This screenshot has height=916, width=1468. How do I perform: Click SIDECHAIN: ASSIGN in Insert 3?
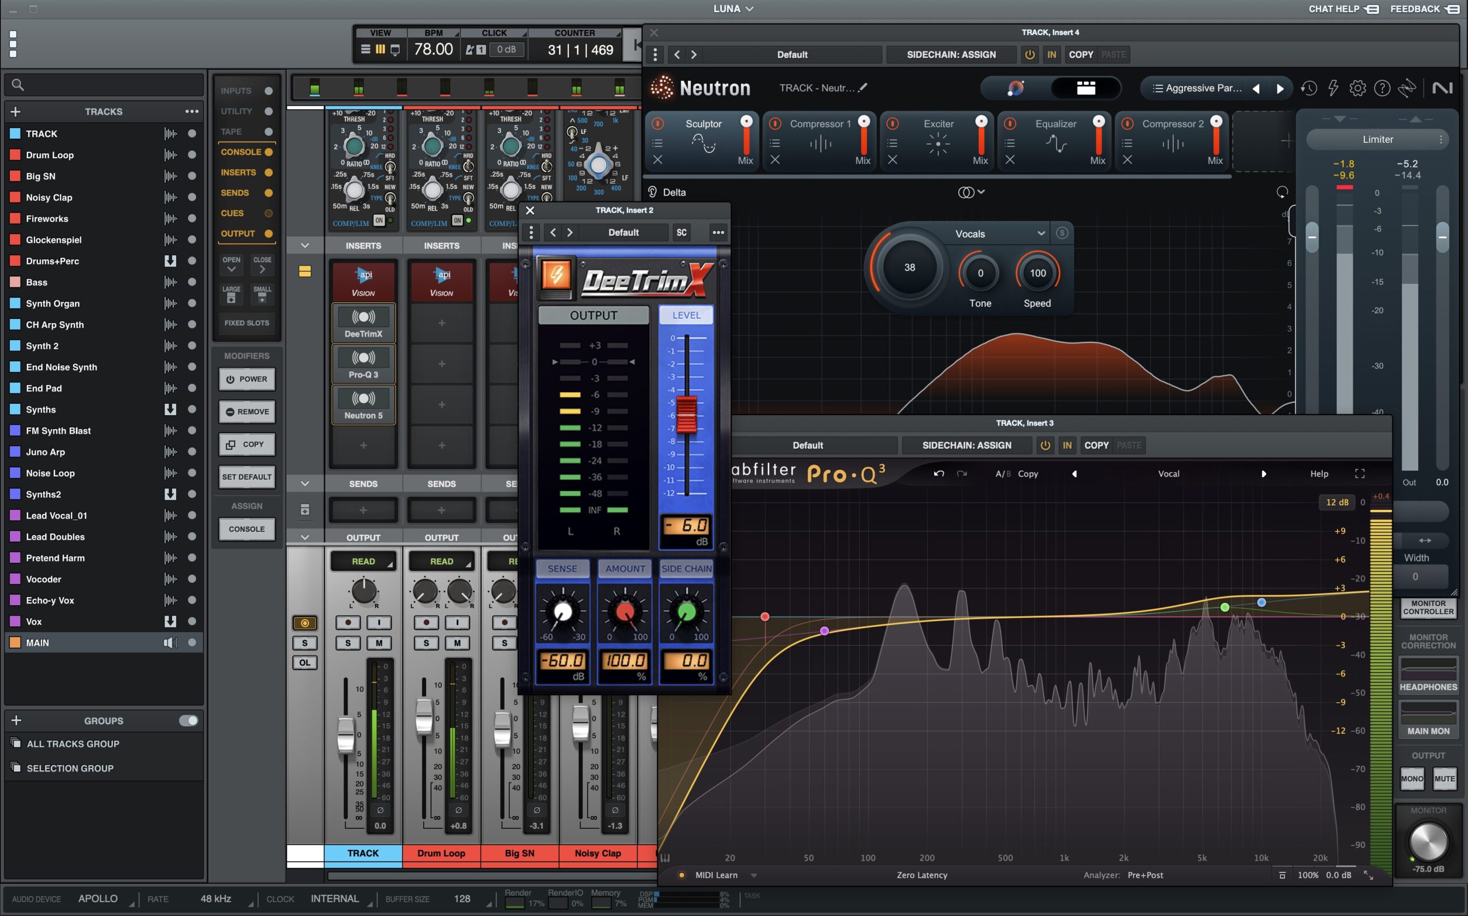(967, 445)
